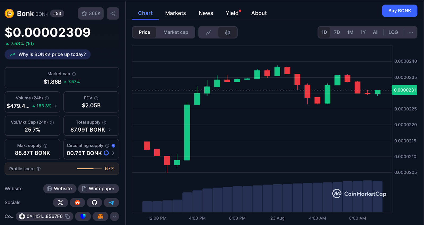This screenshot has width=424, height=225.
Task: Expand Circulating supply details arrow
Action: (113, 153)
